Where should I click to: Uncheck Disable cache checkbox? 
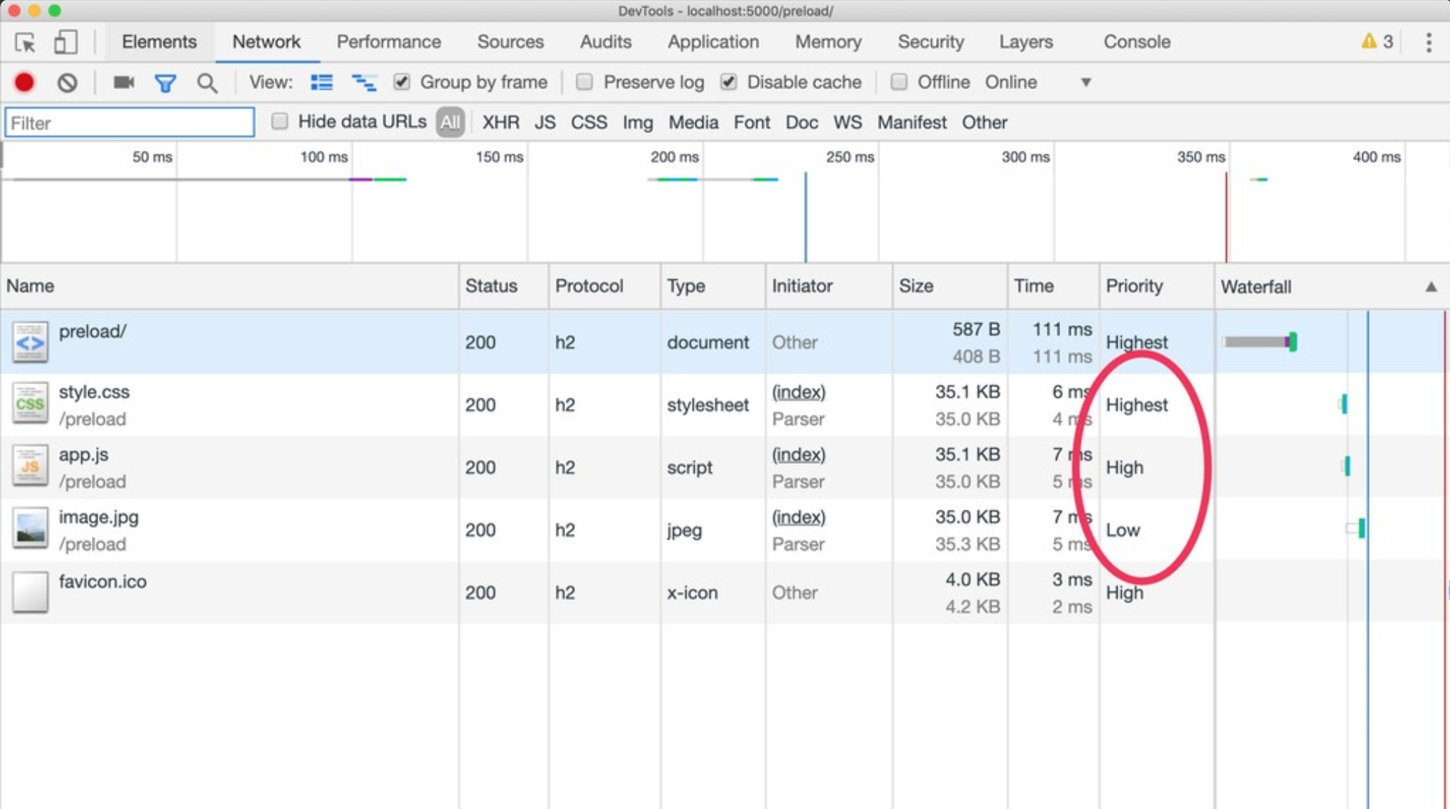pos(729,82)
